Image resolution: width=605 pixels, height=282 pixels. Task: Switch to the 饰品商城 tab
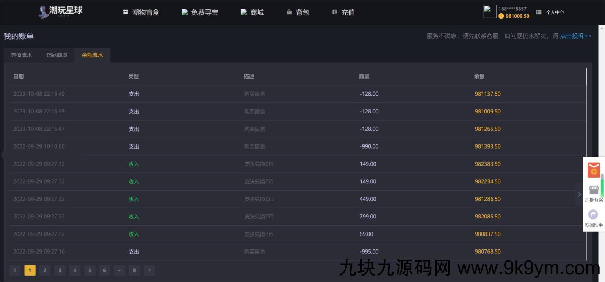pyautogui.click(x=57, y=55)
